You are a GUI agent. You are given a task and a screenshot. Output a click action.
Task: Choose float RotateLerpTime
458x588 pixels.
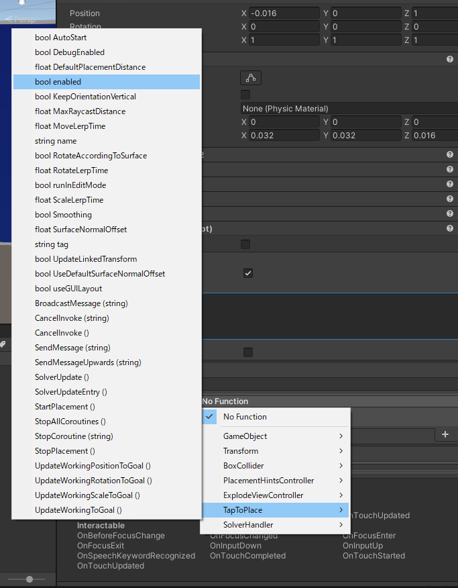click(107, 170)
